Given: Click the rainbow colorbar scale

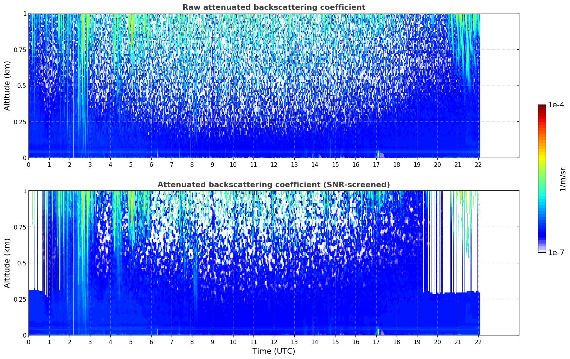Looking at the screenshot, I should (542, 178).
